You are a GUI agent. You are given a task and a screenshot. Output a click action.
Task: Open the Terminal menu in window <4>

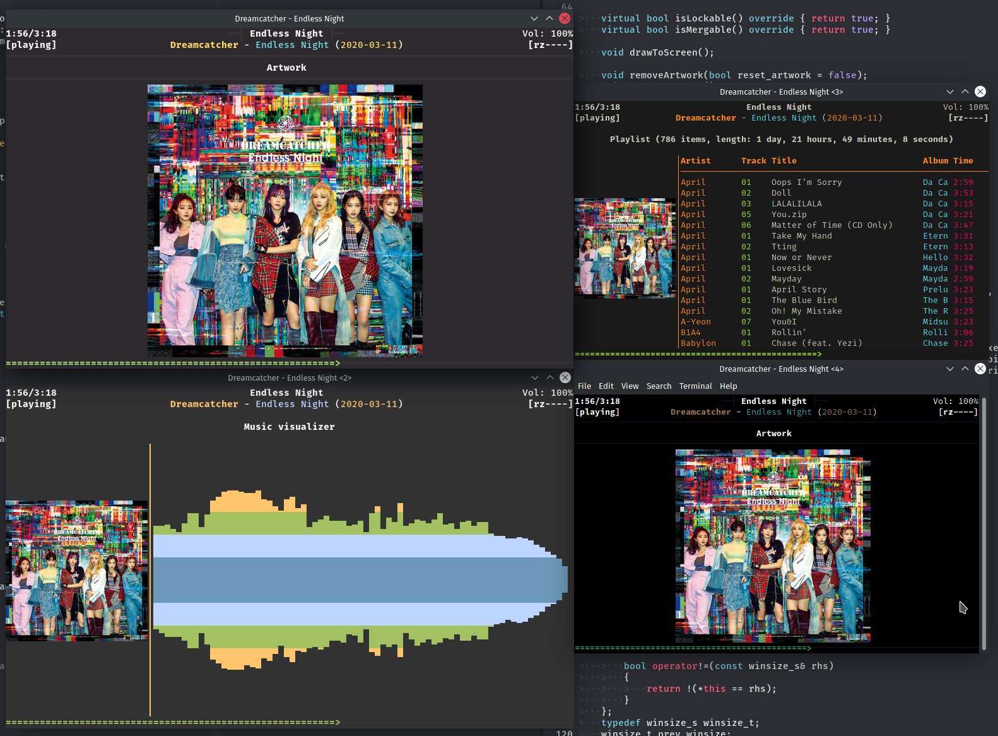click(696, 386)
